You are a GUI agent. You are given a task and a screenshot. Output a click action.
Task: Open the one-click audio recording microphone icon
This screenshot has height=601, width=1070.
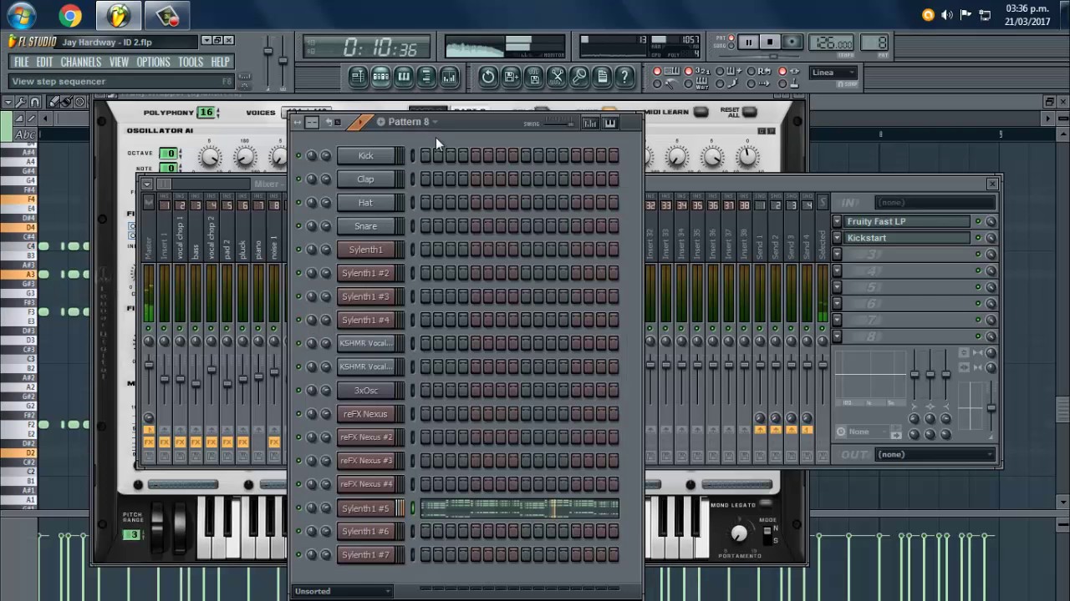click(x=578, y=77)
